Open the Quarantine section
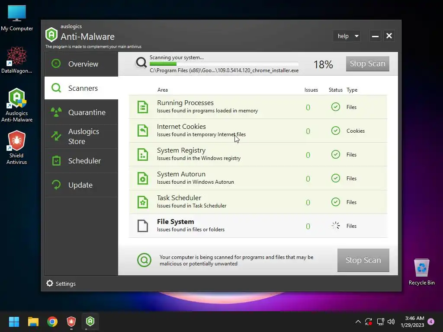The image size is (443, 332). pos(81,112)
